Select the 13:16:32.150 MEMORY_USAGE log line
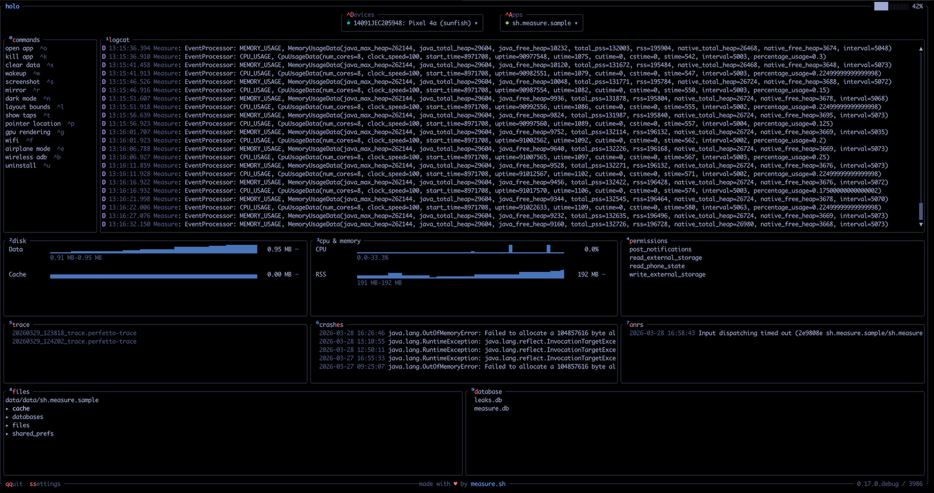Screen dimensions: 934x493 tap(495, 224)
